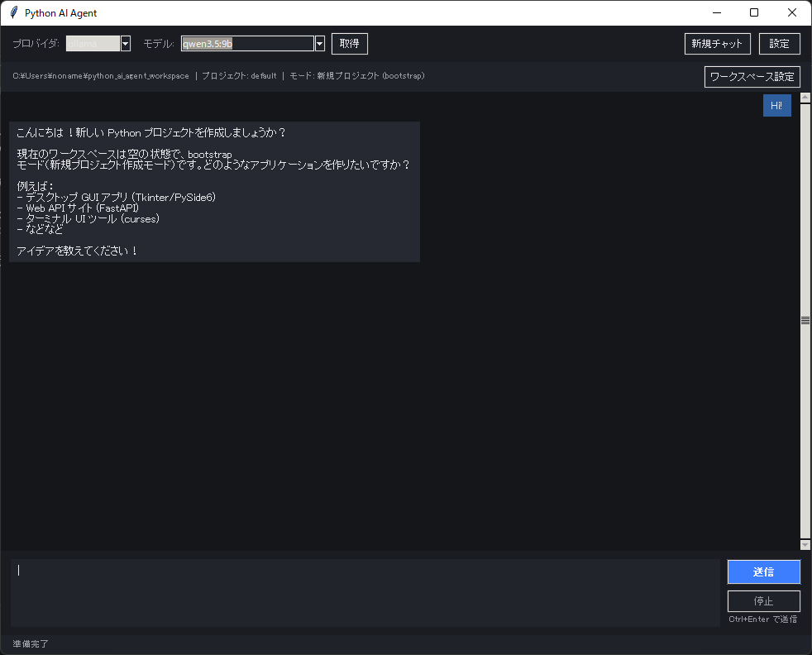Viewport: 812px width, 655px height.
Task: Click the 送信 send button
Action: click(764, 571)
